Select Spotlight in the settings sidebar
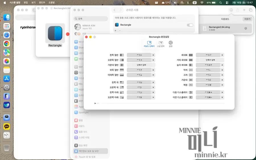Screen dimensions: 256x160 82,112
